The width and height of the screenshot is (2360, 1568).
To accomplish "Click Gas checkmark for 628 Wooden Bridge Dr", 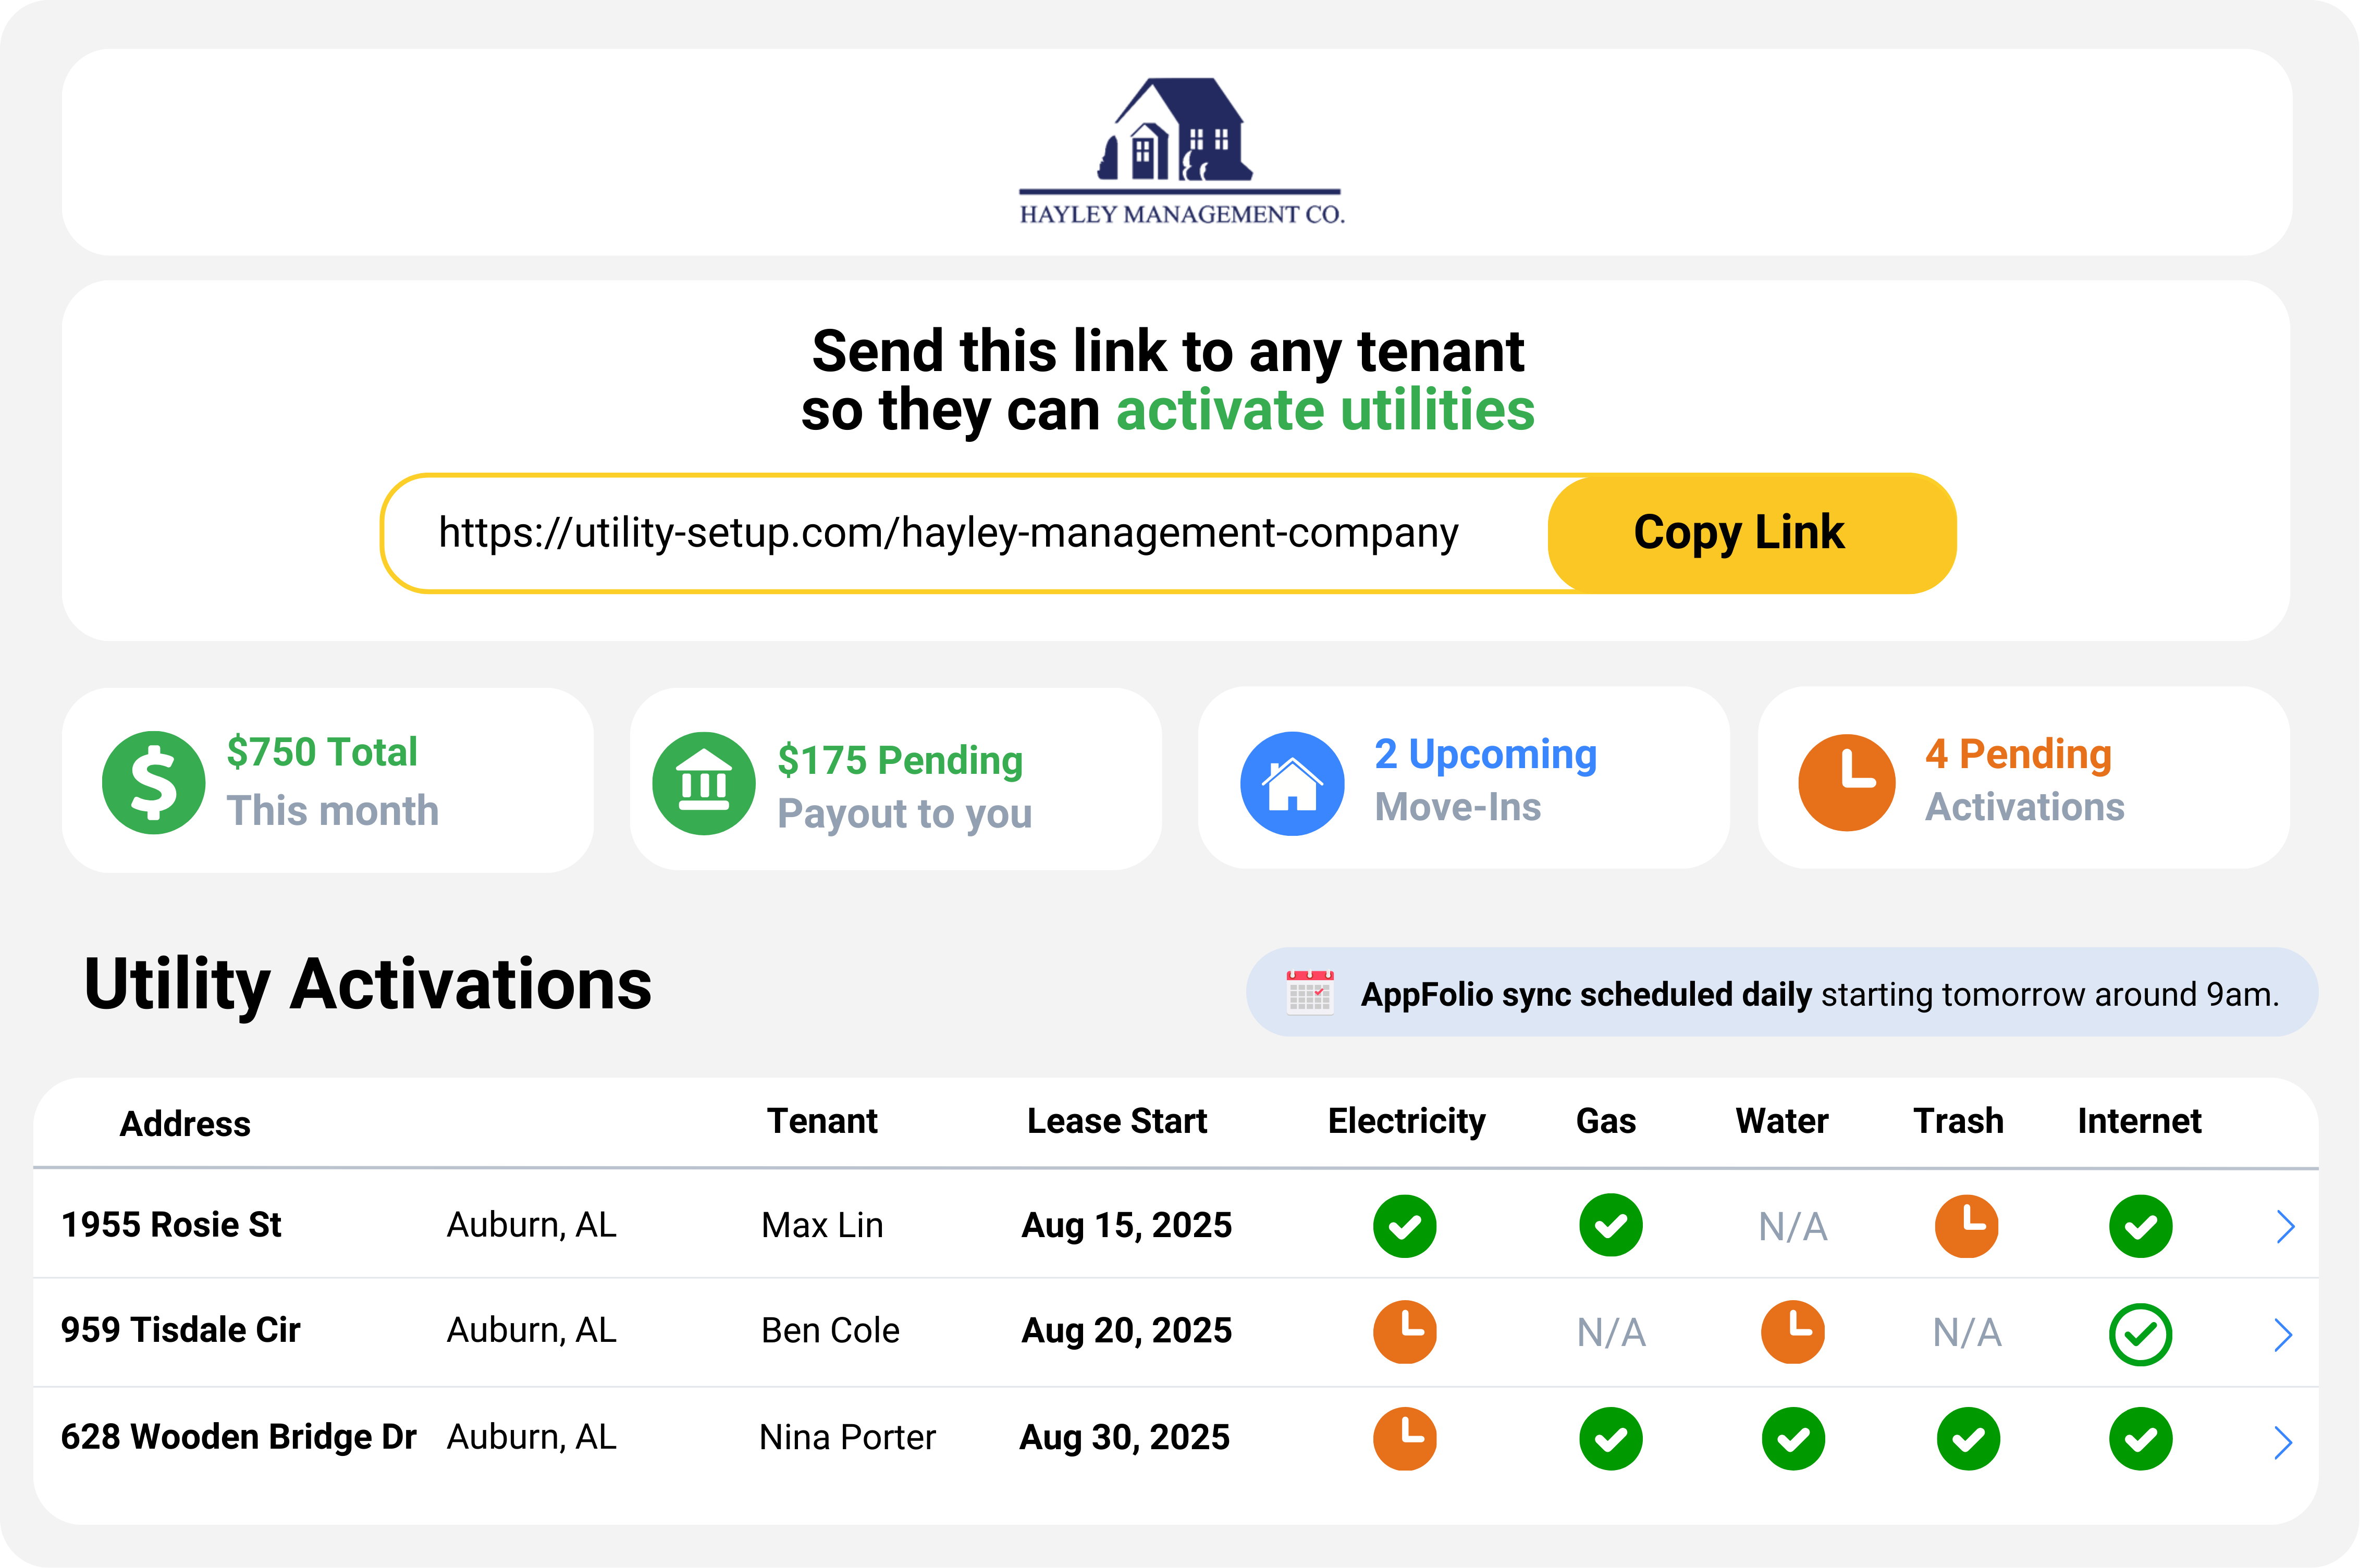I will (1611, 1439).
